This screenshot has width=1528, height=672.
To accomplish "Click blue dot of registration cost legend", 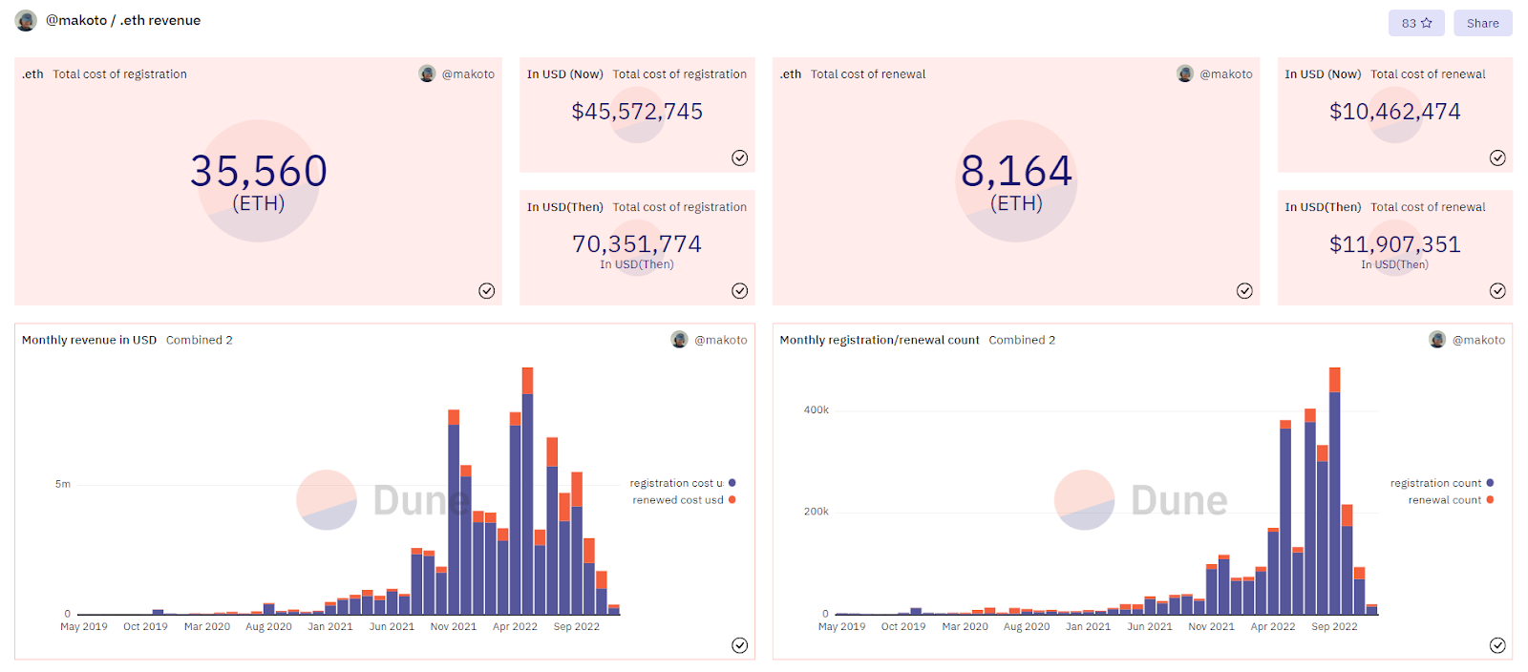I will pos(732,483).
